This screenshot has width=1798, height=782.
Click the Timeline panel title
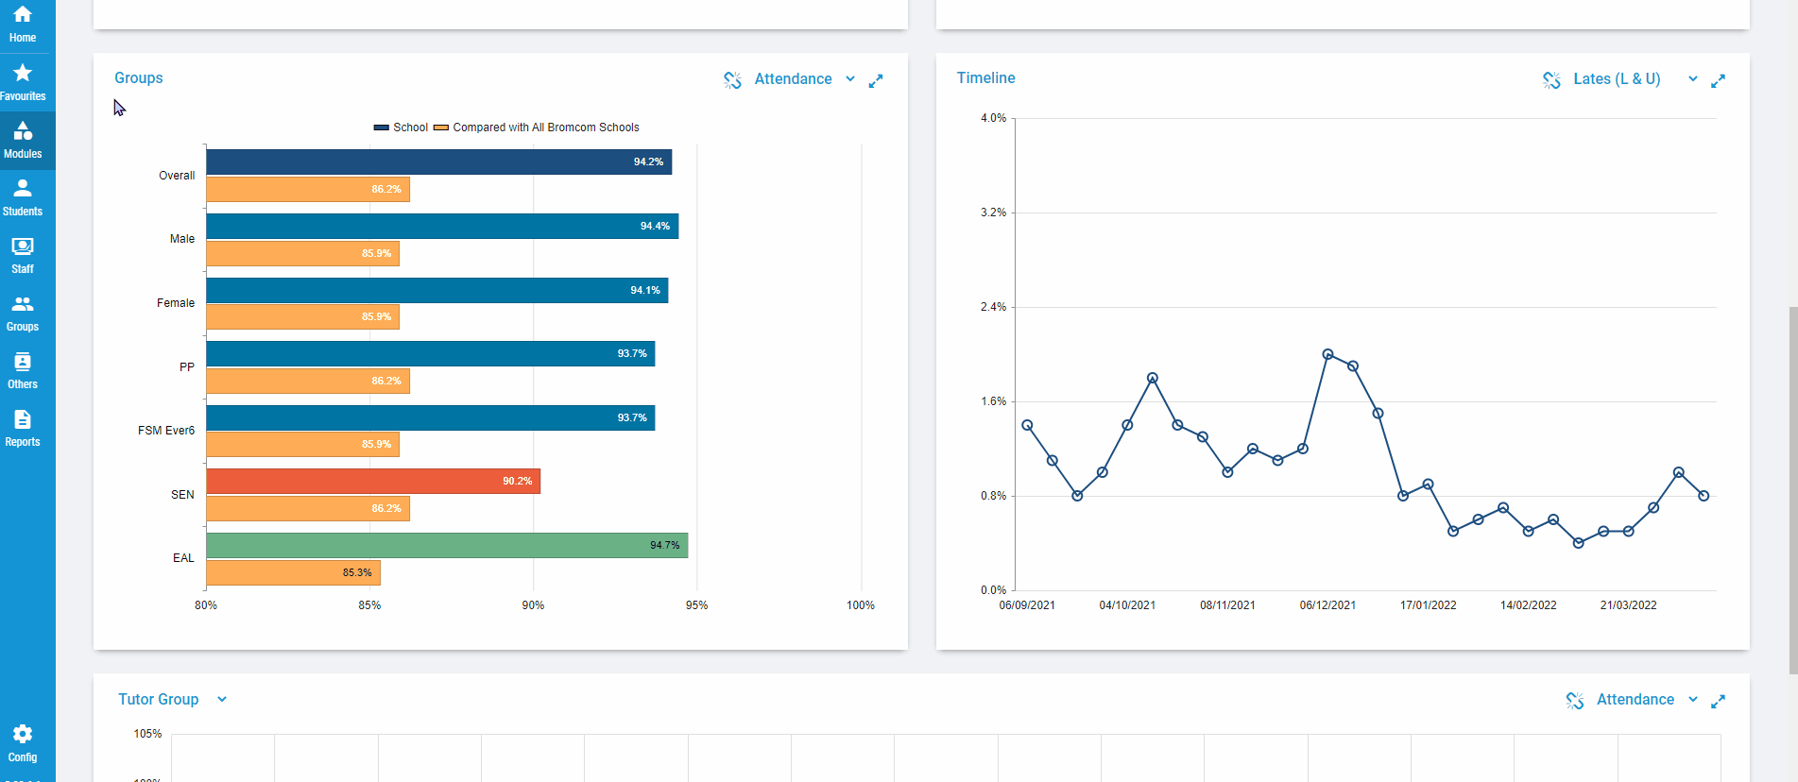click(985, 78)
